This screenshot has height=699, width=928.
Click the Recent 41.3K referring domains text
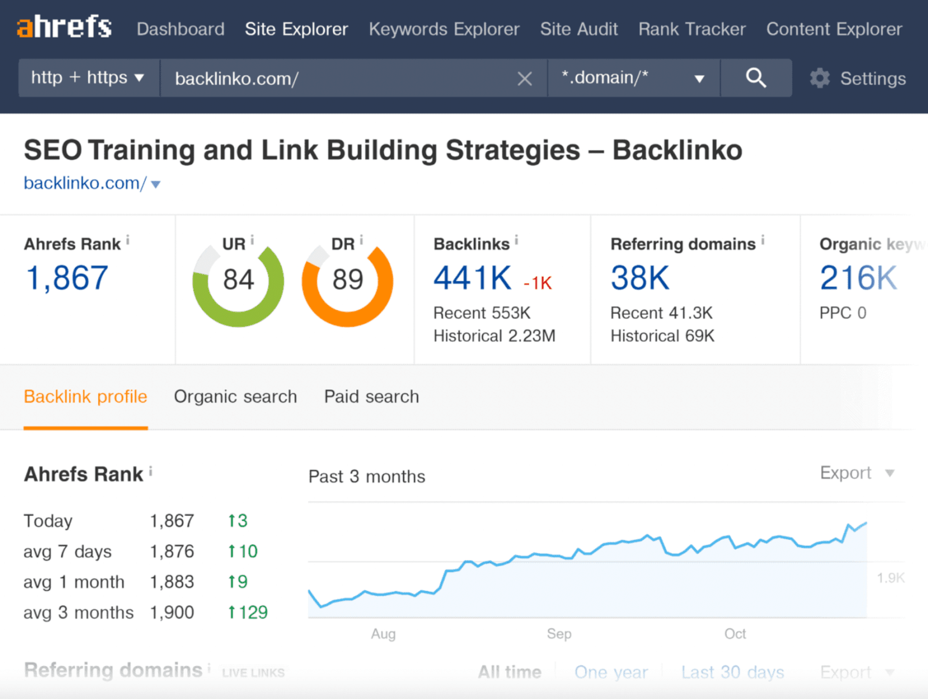[661, 313]
